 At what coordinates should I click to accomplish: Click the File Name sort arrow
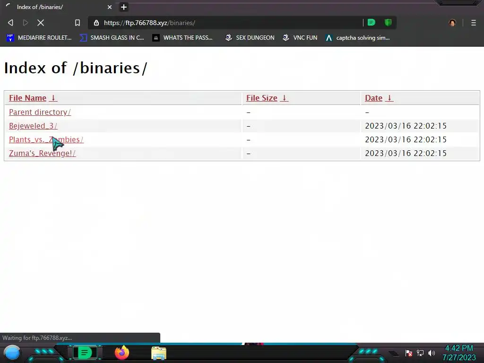coord(53,98)
